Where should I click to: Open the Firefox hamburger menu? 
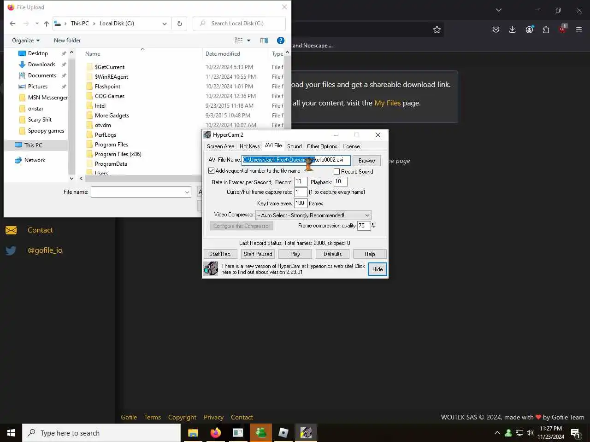click(579, 29)
